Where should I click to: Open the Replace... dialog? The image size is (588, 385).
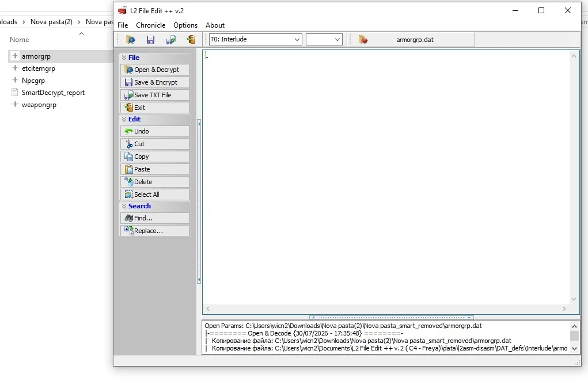click(x=155, y=231)
